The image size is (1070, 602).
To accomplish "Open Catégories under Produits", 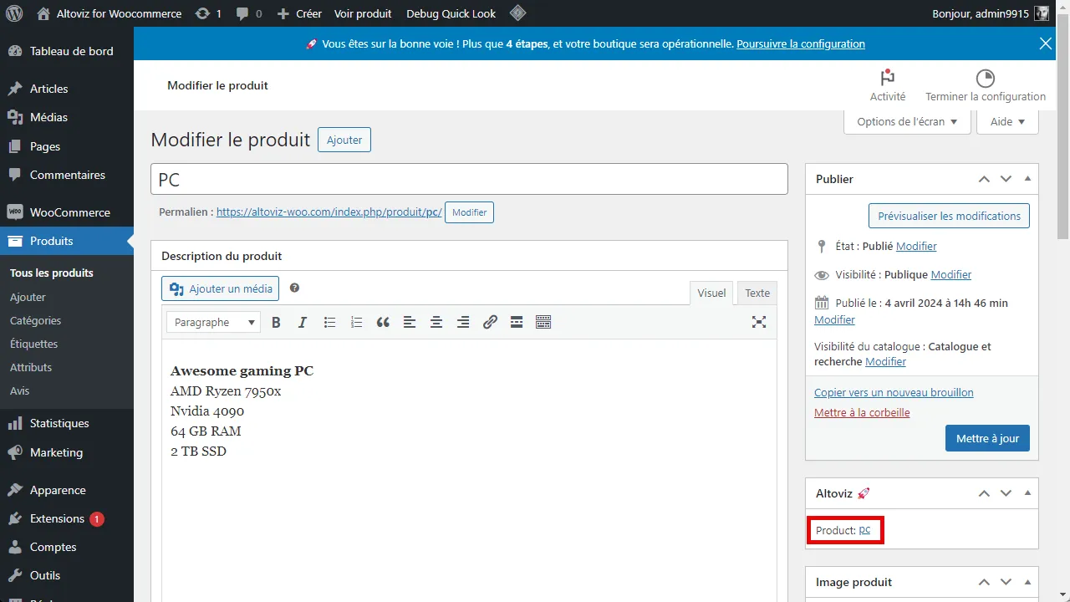I will [x=35, y=320].
